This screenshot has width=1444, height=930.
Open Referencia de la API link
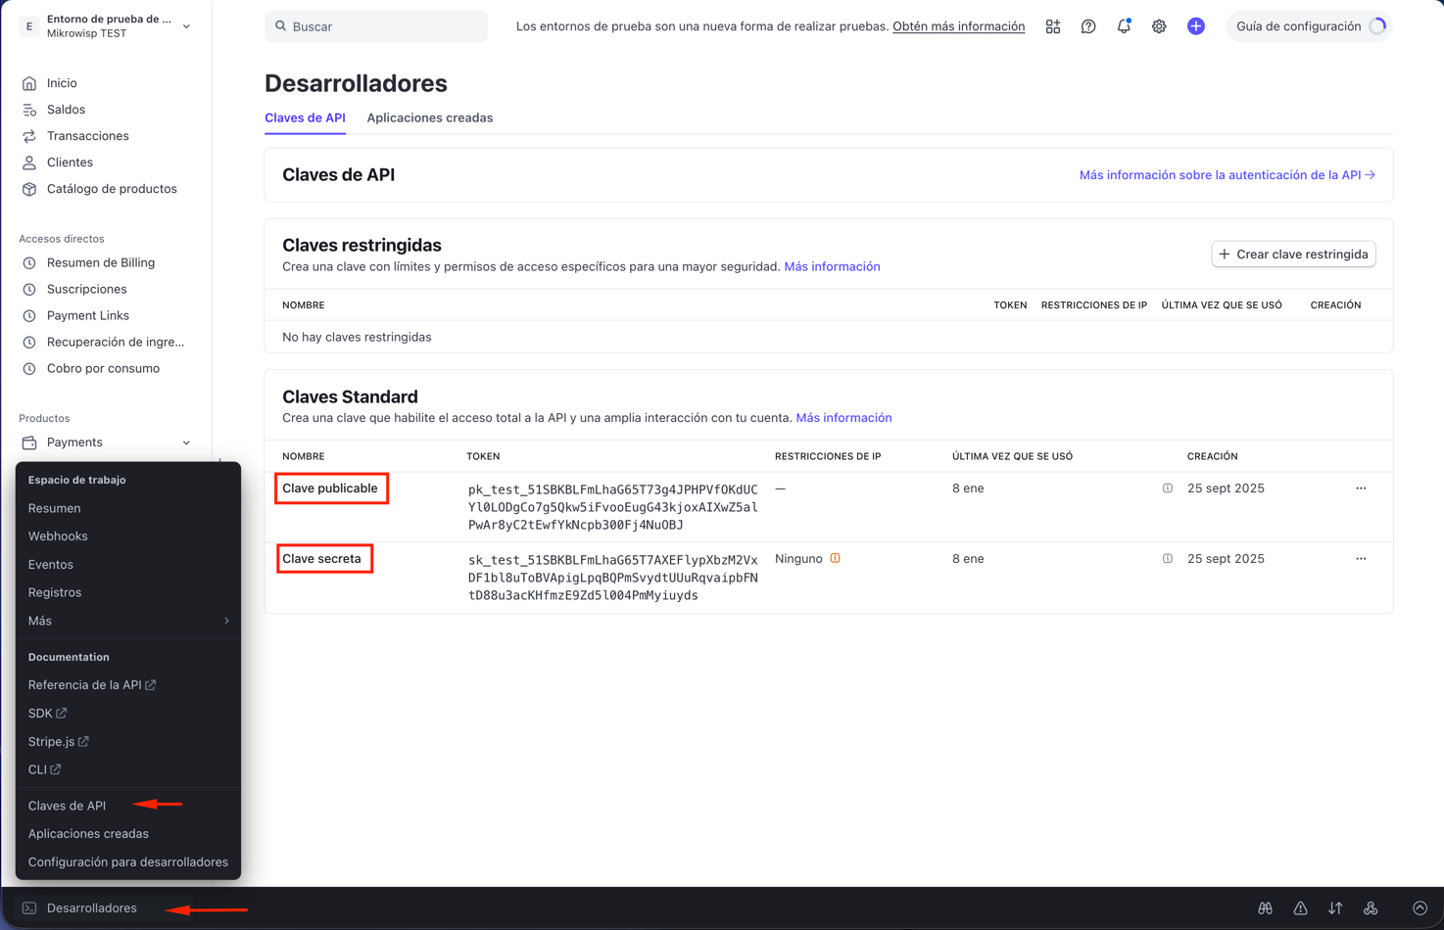point(92,685)
